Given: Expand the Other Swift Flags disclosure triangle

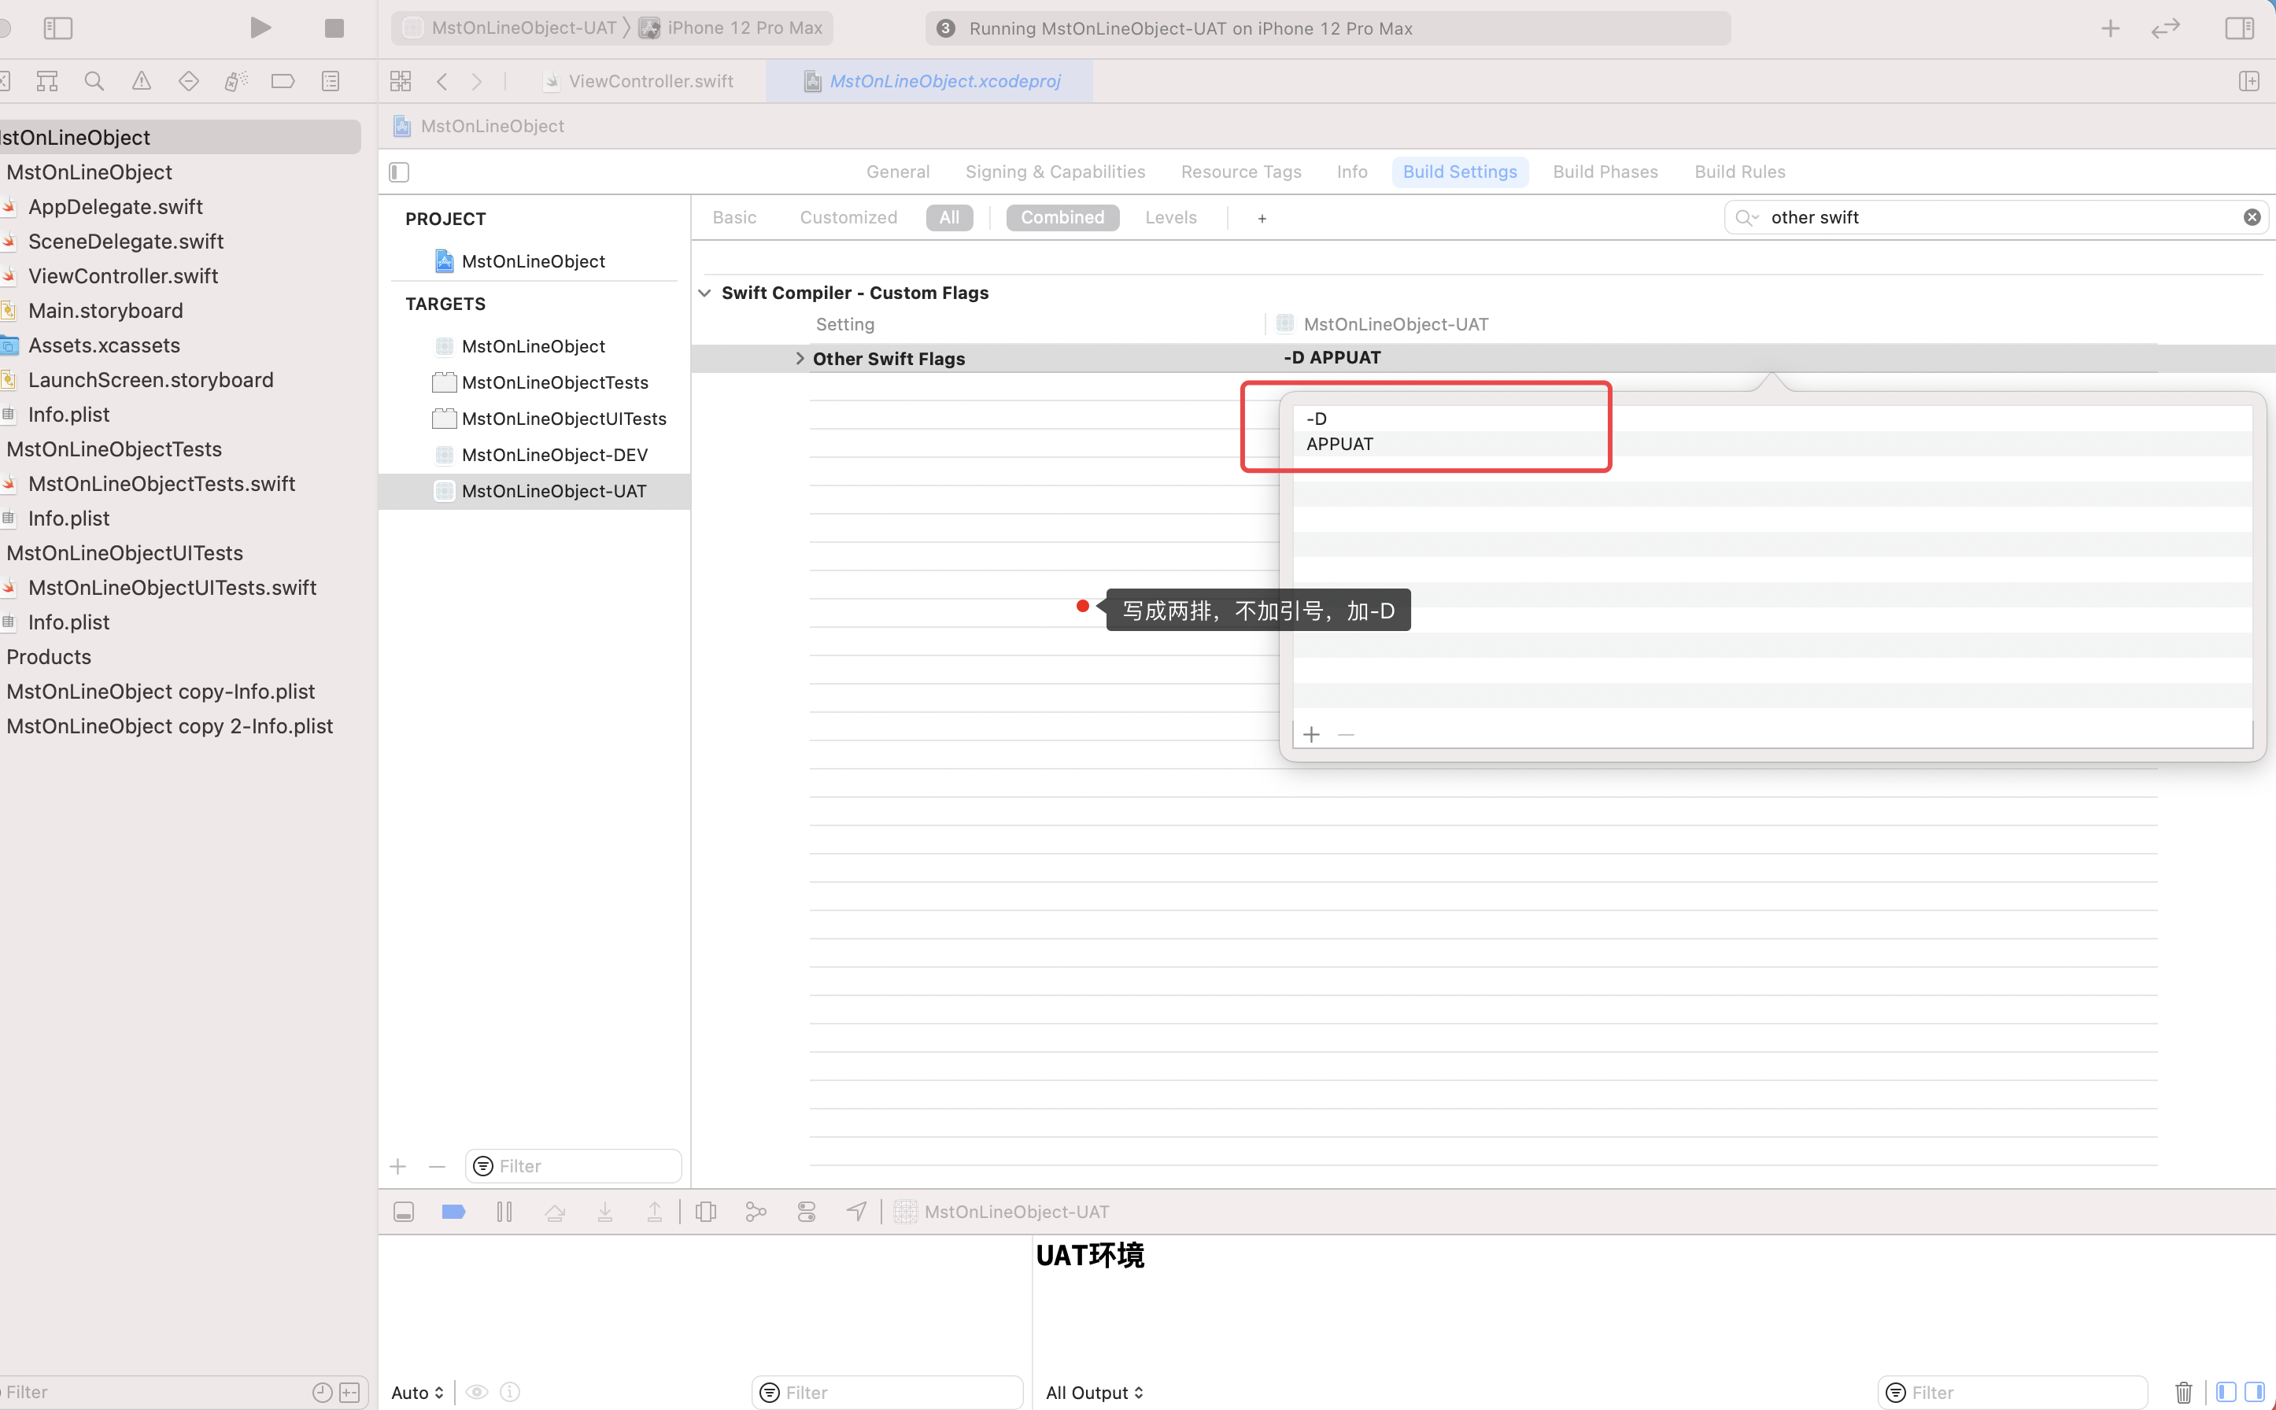Looking at the screenshot, I should point(800,358).
